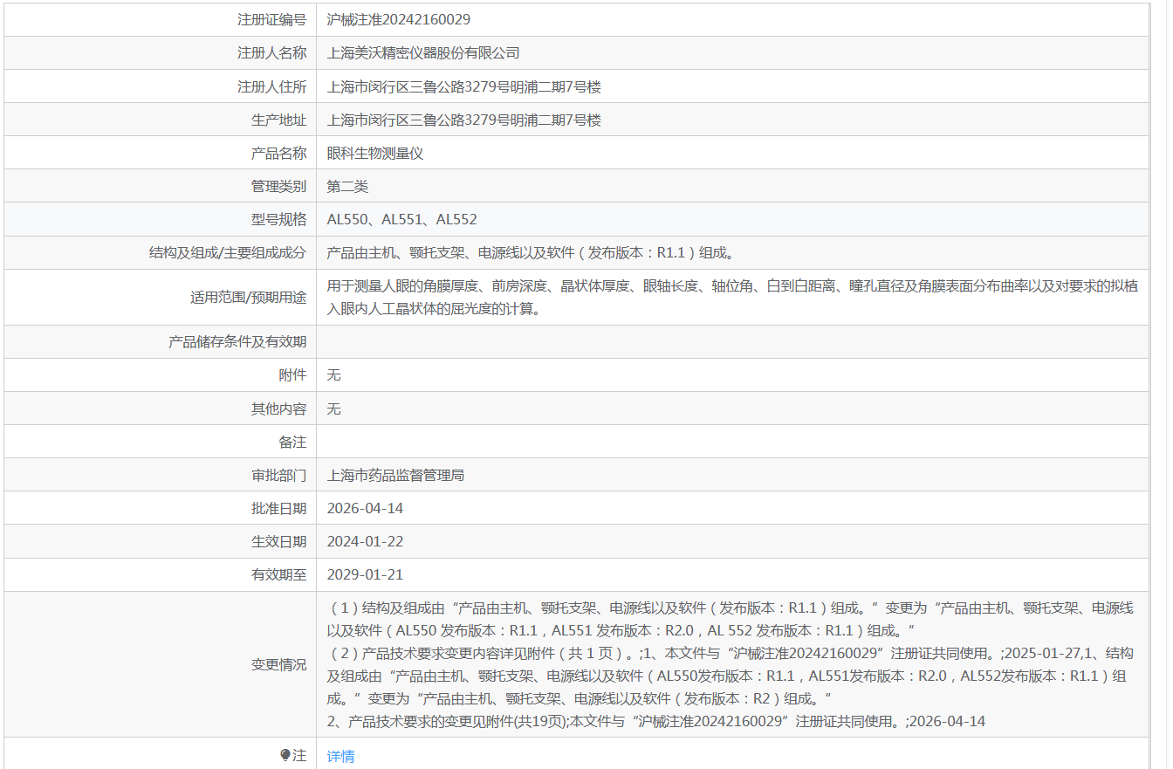Click the 批准日期 label
This screenshot has width=1173, height=769.
(279, 508)
